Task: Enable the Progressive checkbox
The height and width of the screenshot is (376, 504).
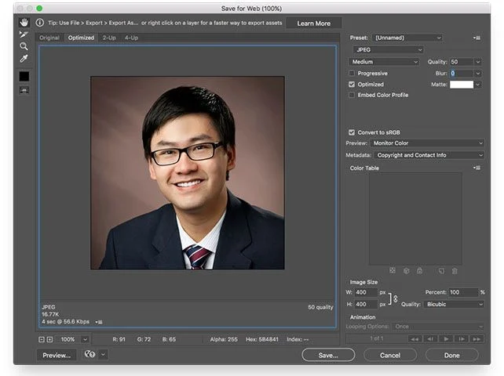Action: (352, 73)
